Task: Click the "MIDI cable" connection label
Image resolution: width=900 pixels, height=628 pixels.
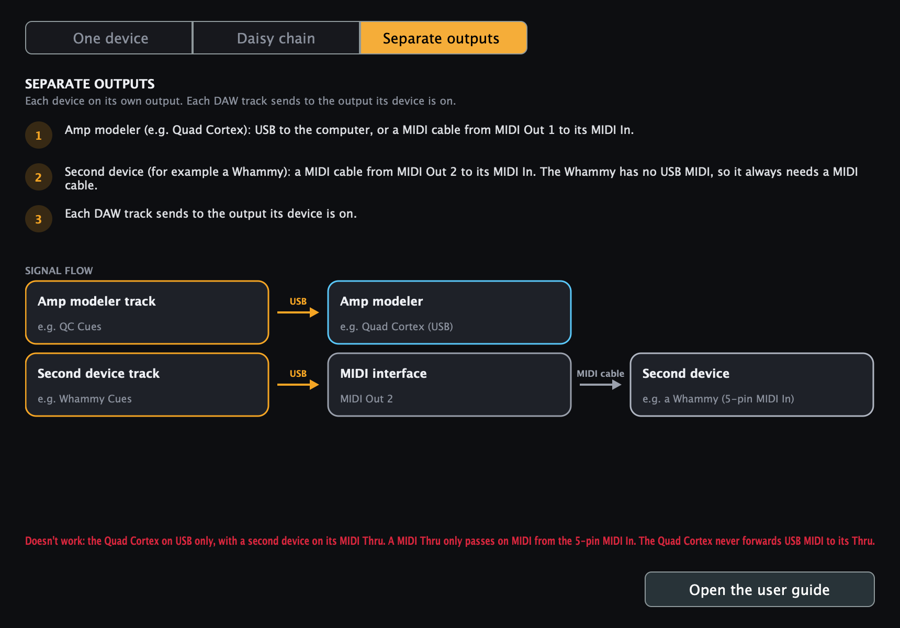Action: [601, 374]
